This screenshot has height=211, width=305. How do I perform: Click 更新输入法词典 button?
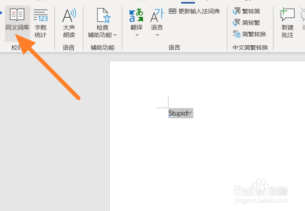(x=194, y=11)
